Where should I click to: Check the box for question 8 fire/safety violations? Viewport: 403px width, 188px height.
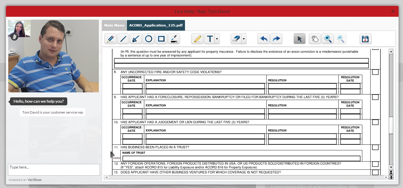(375, 72)
